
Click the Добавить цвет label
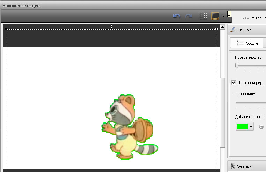pos(249,117)
